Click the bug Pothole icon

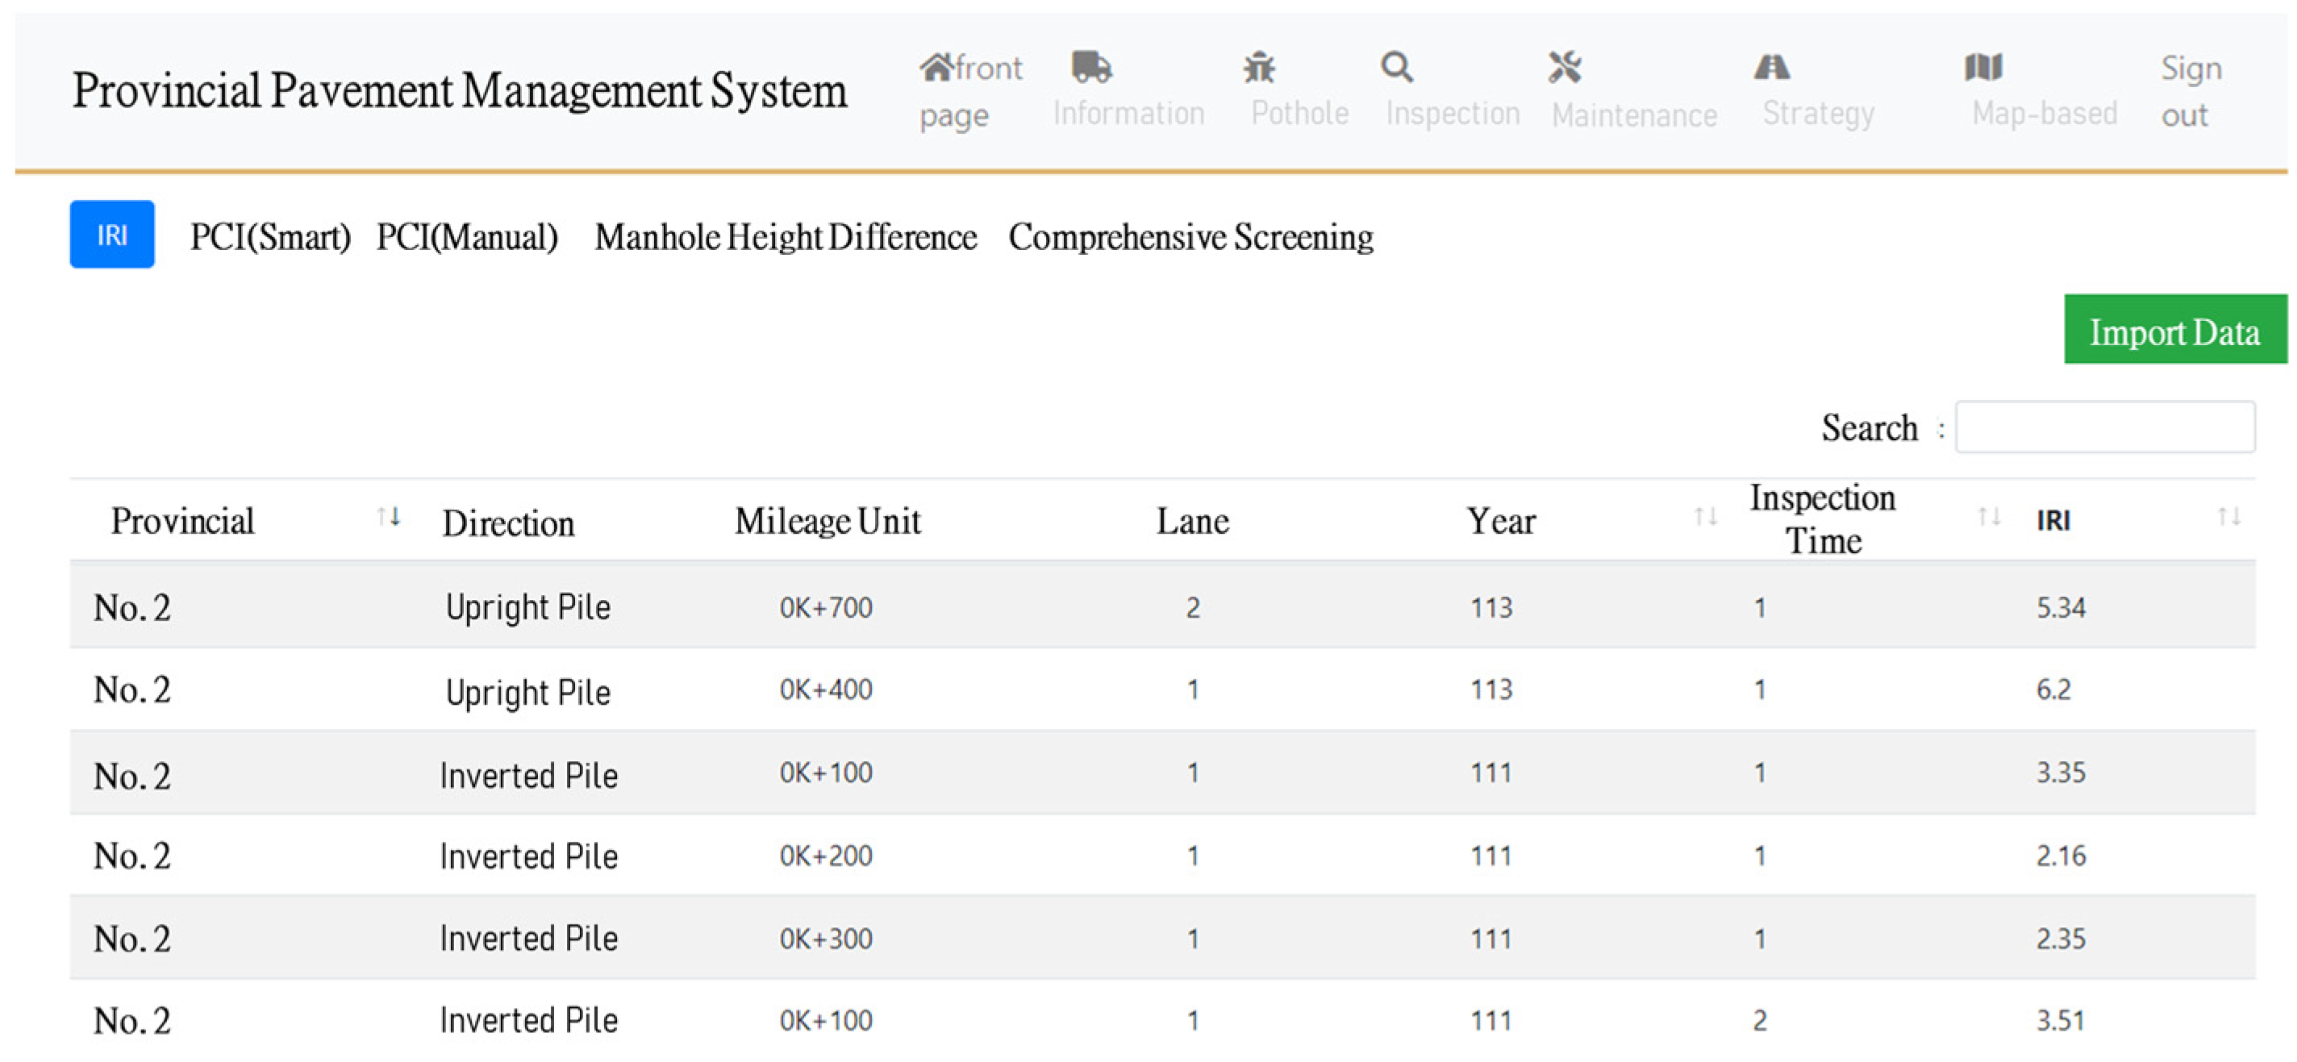point(1259,67)
